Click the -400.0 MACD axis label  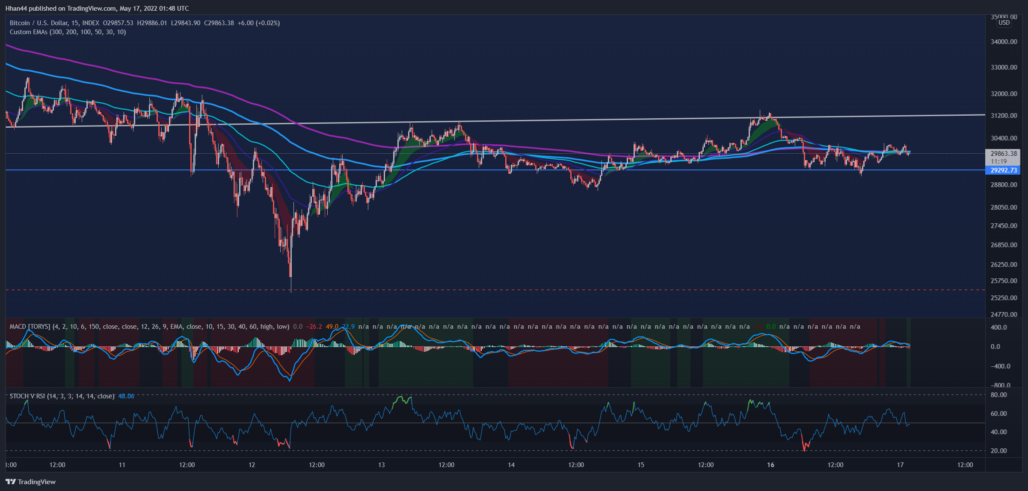(x=1000, y=366)
